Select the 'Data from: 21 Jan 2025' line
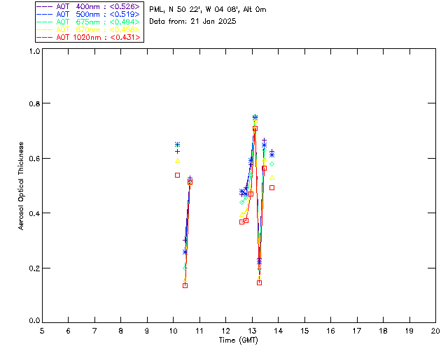This screenshot has height=358, width=448. tap(192, 22)
